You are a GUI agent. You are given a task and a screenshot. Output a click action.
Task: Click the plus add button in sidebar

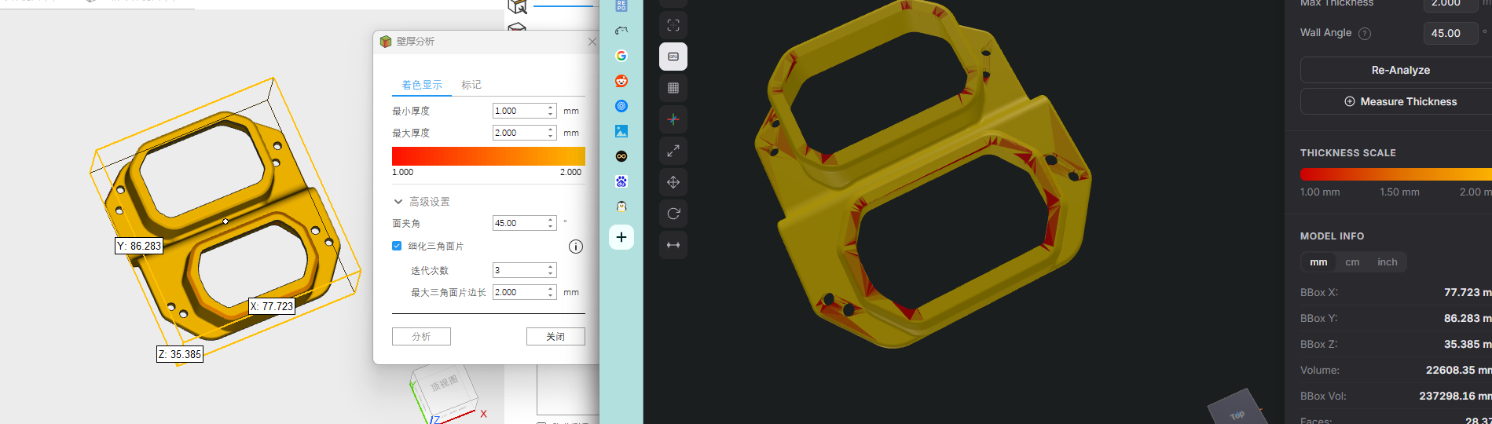pyautogui.click(x=621, y=237)
